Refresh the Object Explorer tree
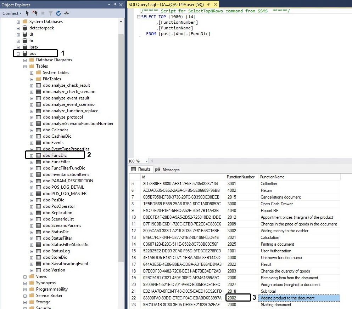Image resolution: width=352 pixels, height=309 pixels. tap(58, 13)
